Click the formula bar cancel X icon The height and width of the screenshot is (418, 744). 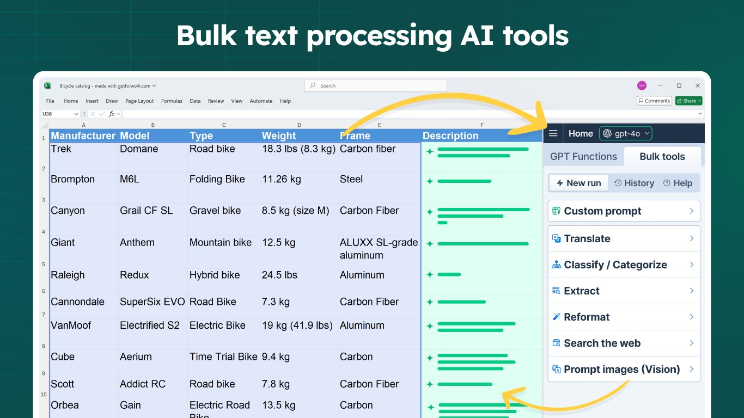(x=93, y=114)
